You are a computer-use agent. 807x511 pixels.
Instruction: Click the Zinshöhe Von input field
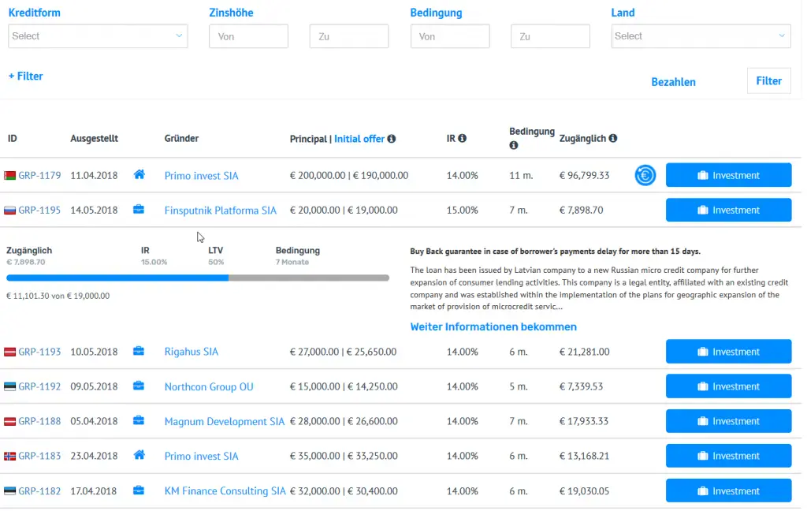tap(248, 36)
